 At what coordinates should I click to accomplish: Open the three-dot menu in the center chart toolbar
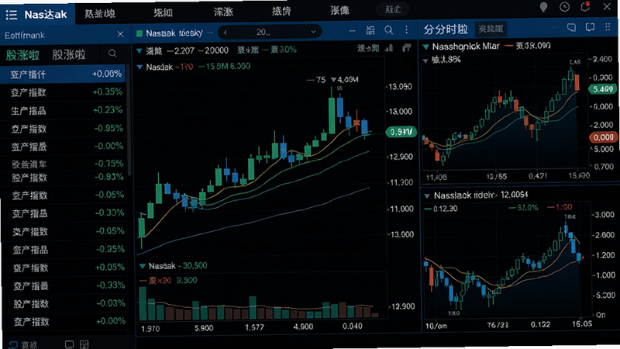tap(406, 30)
